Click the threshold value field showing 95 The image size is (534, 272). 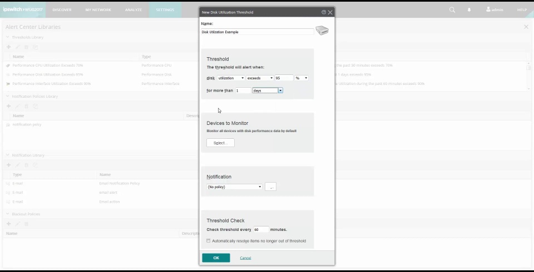[x=284, y=78]
